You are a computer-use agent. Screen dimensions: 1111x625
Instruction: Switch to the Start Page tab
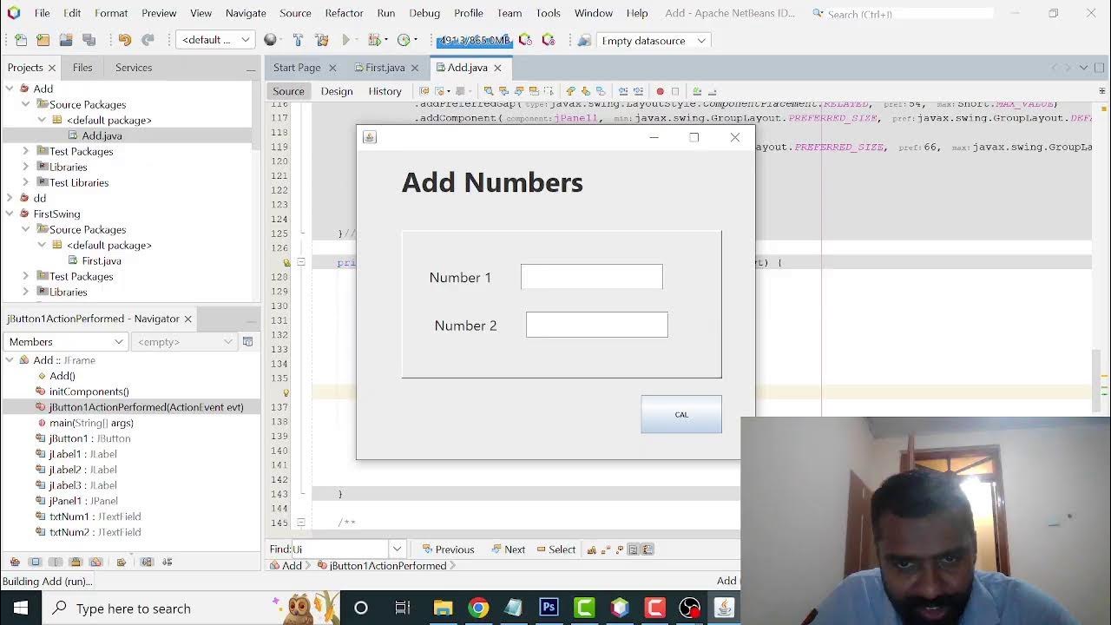point(297,68)
